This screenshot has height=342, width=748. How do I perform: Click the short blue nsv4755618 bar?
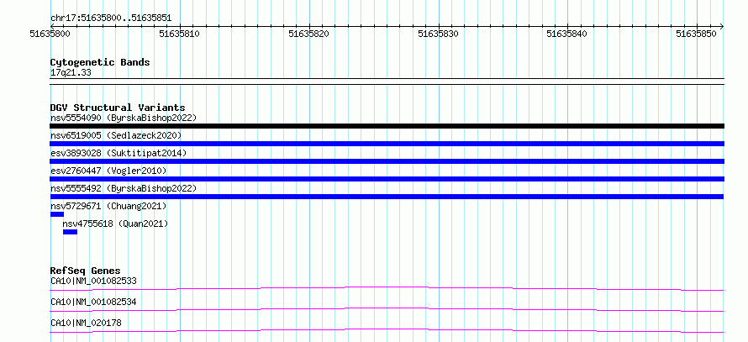click(x=70, y=232)
